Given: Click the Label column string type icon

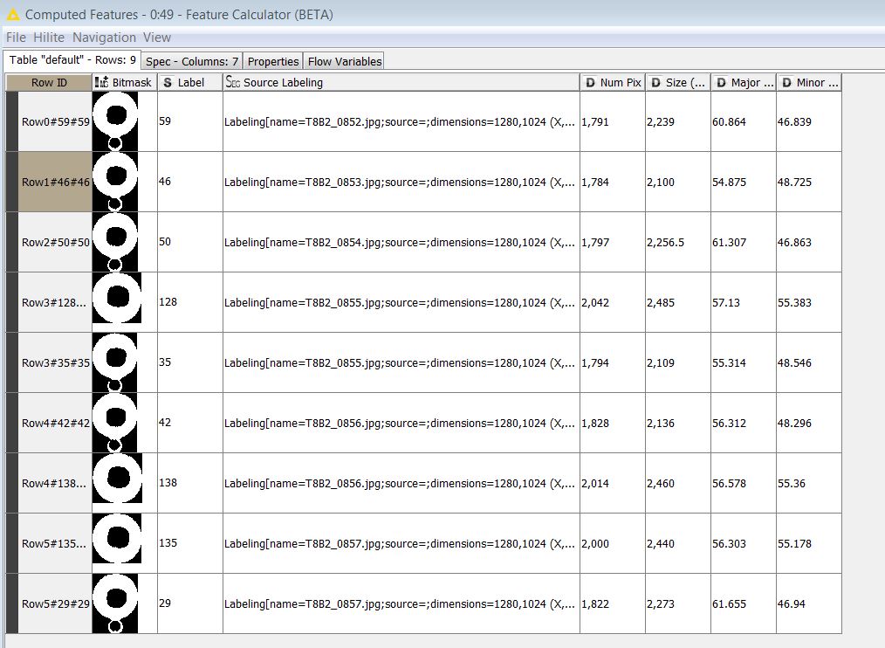Looking at the screenshot, I should click(x=168, y=82).
